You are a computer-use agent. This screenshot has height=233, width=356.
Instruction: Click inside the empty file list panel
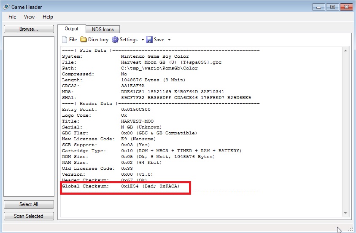click(x=29, y=116)
